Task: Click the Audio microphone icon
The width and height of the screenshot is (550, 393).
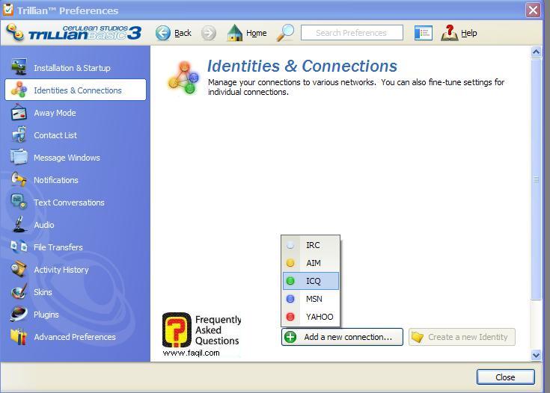Action: 19,225
